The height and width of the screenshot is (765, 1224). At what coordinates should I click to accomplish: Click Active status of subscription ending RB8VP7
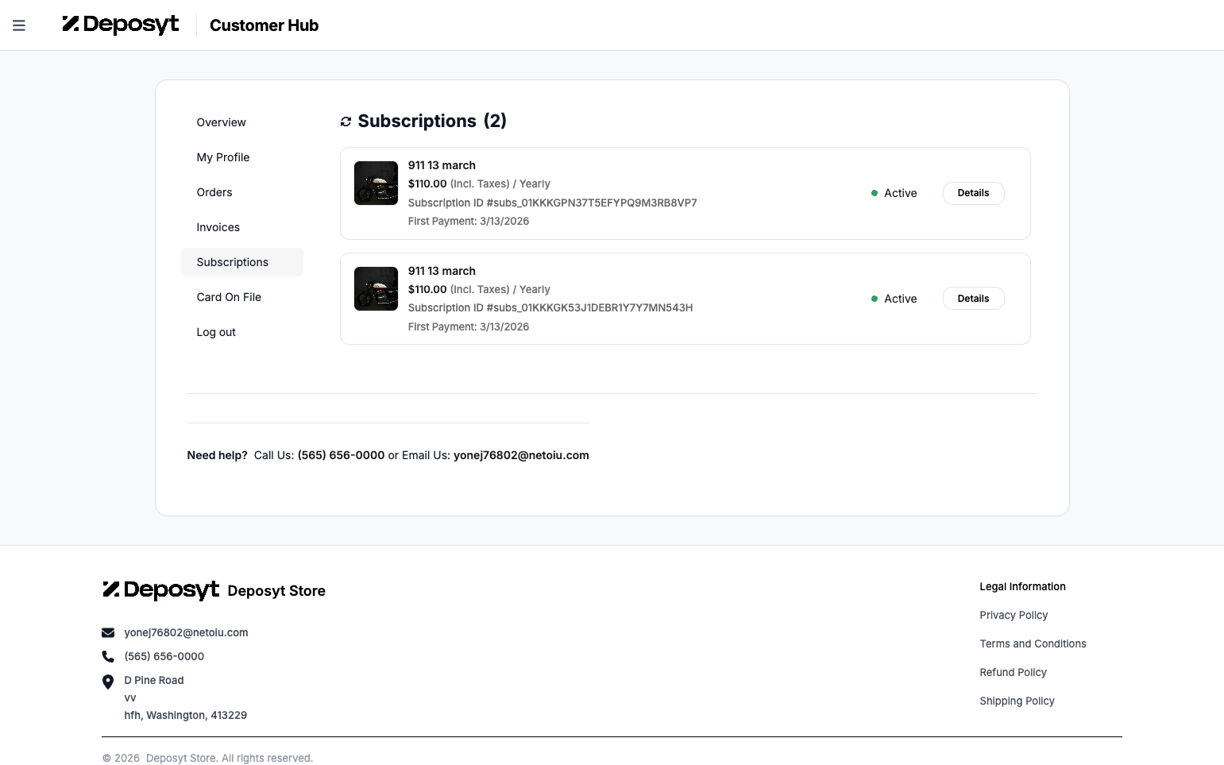(x=894, y=193)
